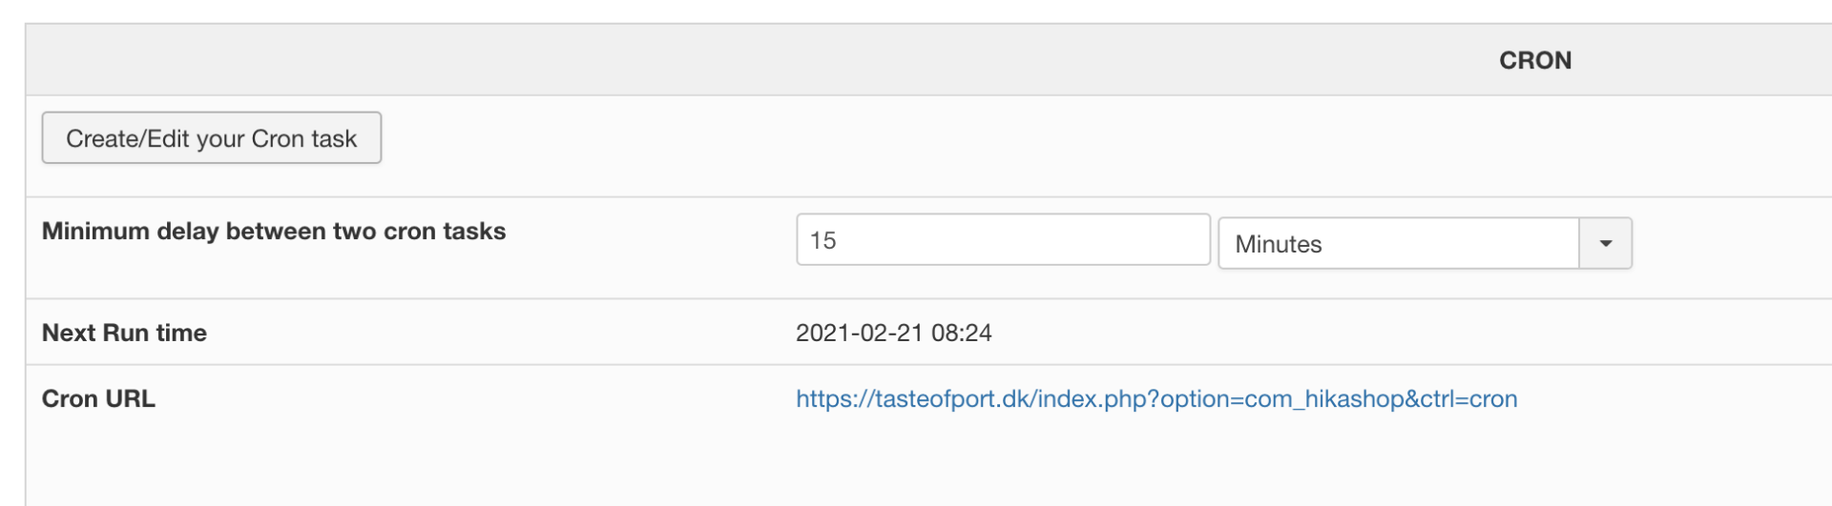Click the word "task" on the Create/Edit button
Viewport: 1832px width, 506px height.
tap(334, 139)
